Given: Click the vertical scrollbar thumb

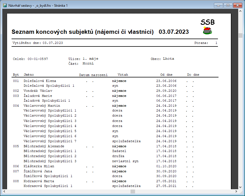Looking at the screenshot, I should click(240, 35).
